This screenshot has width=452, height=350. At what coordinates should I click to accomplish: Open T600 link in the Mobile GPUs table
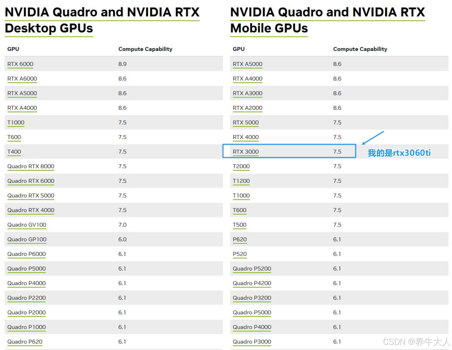point(239,210)
